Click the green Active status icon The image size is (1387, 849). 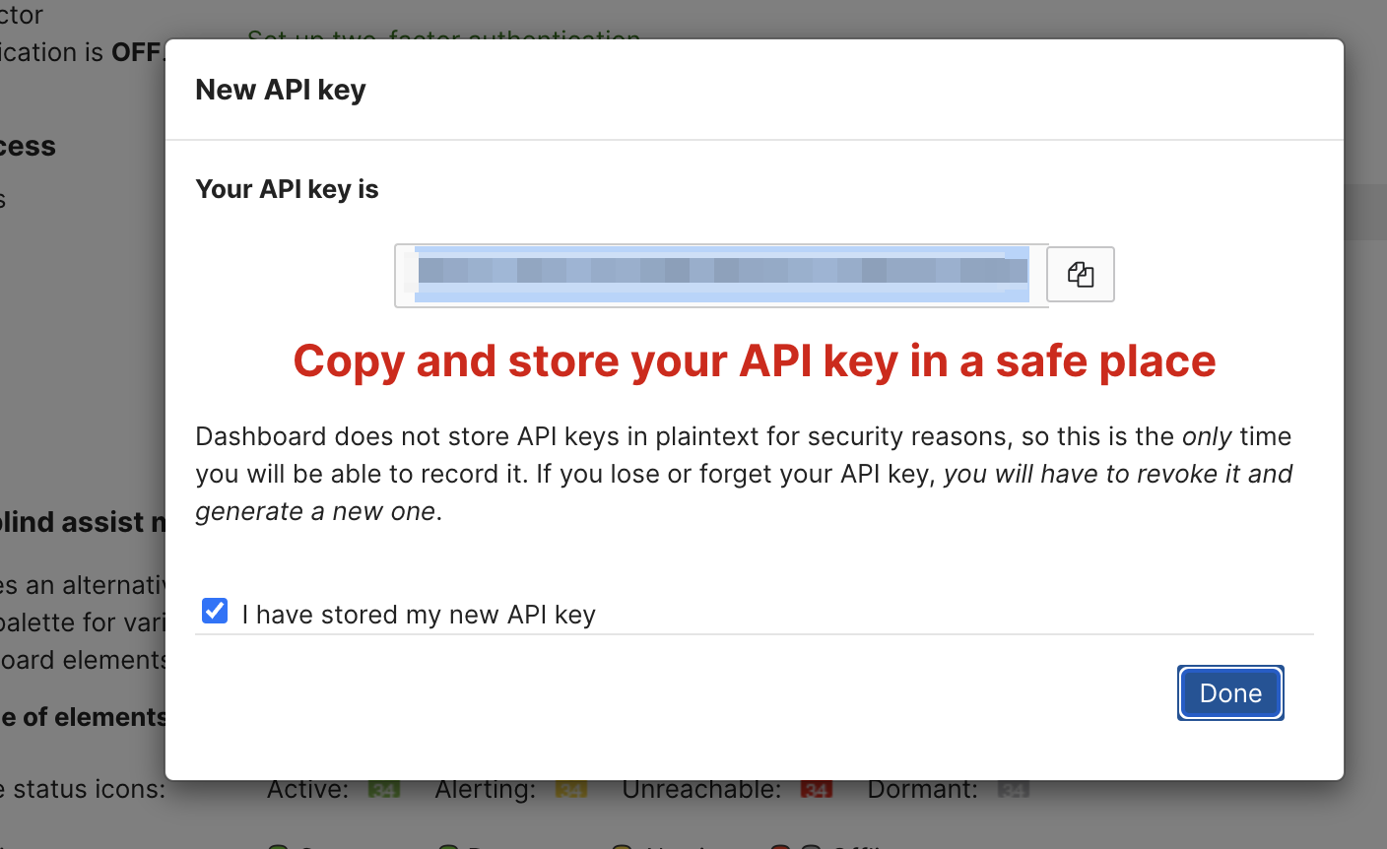click(383, 789)
